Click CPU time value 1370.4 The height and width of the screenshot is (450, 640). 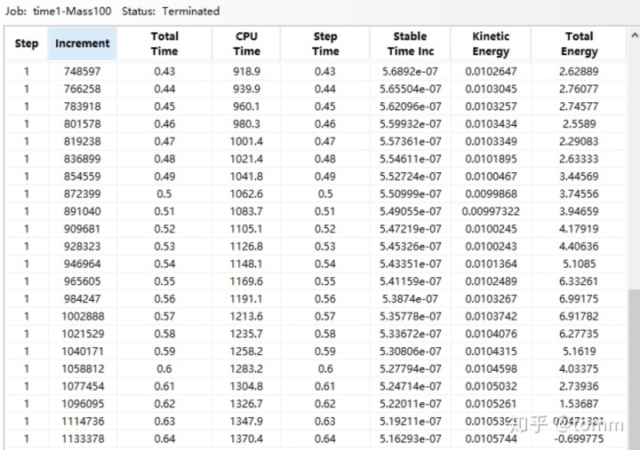pos(246,439)
